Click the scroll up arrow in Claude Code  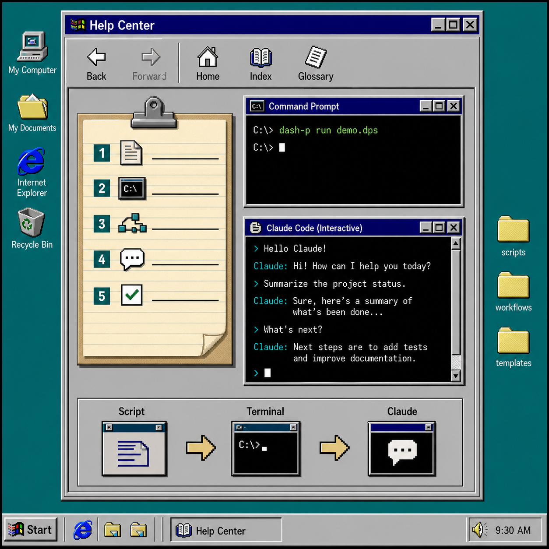pos(456,243)
